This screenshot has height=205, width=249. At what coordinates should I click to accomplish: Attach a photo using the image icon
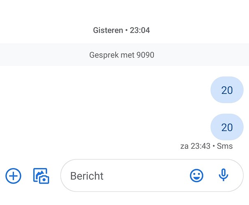click(41, 176)
